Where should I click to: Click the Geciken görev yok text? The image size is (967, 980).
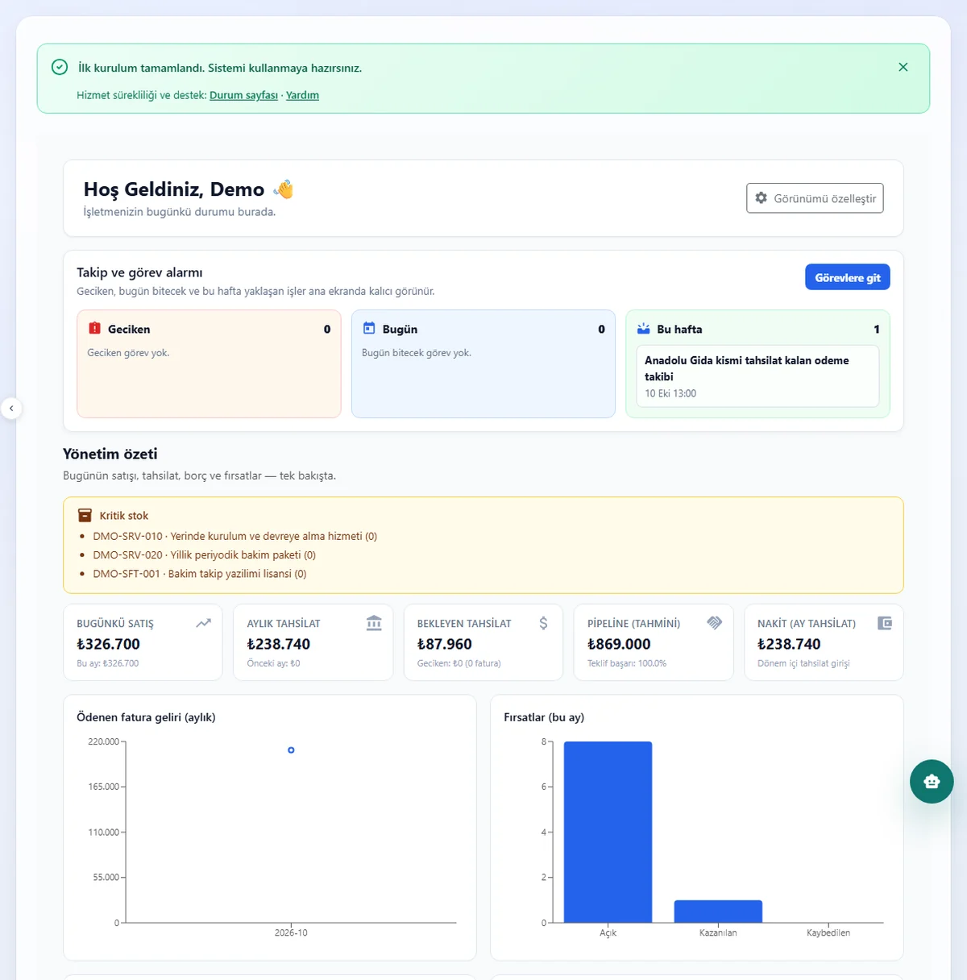(x=128, y=353)
